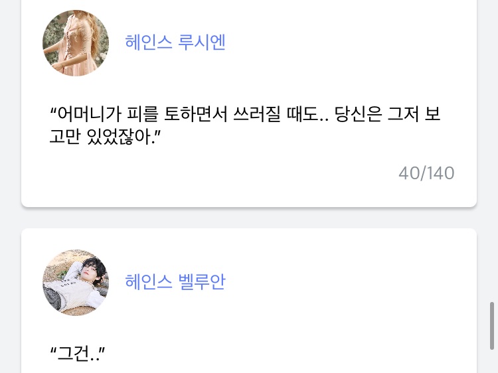Image resolution: width=498 pixels, height=373 pixels.
Task: Click the 헤인스 벨루안 name link
Action: (x=175, y=281)
